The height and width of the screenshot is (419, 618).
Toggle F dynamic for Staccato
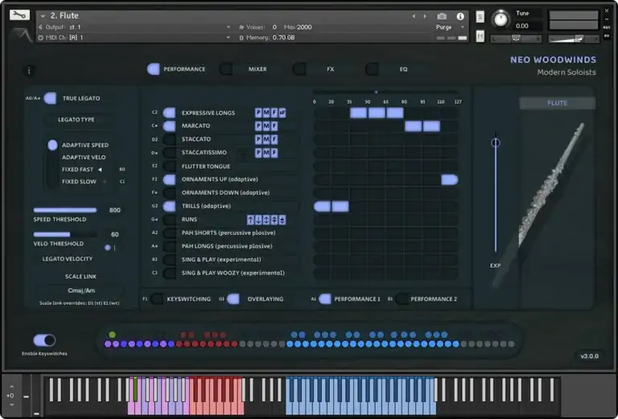(x=274, y=139)
